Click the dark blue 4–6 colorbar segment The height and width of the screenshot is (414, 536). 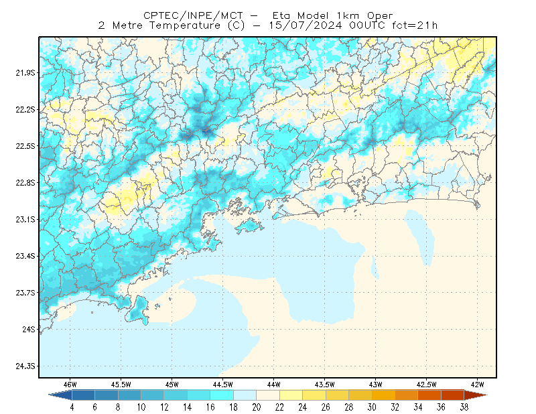(83, 395)
